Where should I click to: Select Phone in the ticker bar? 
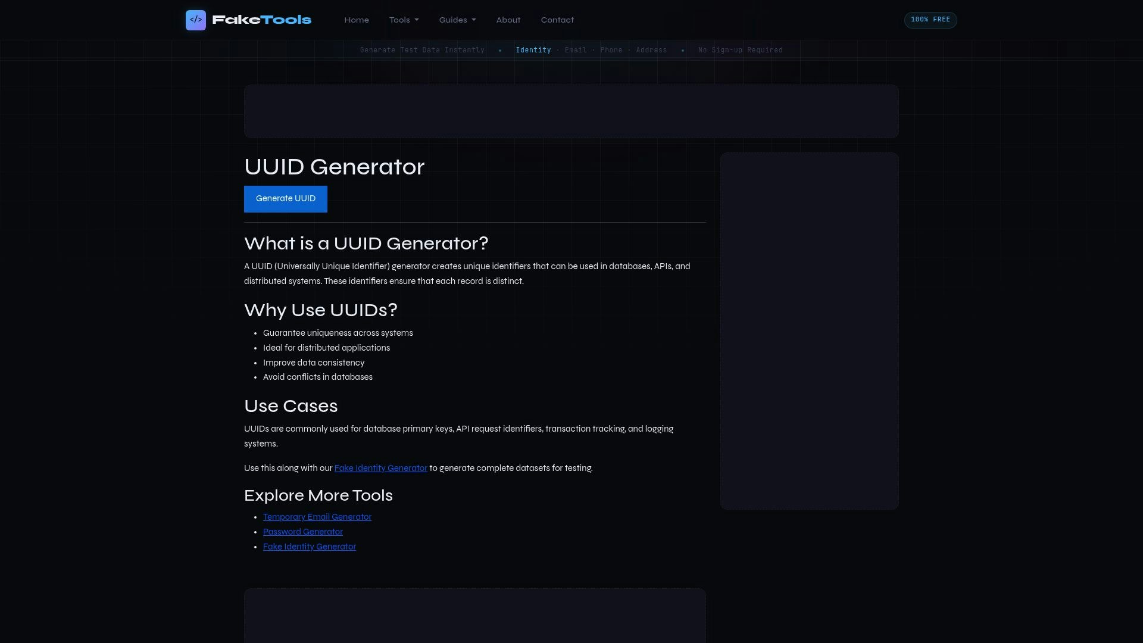pyautogui.click(x=611, y=50)
